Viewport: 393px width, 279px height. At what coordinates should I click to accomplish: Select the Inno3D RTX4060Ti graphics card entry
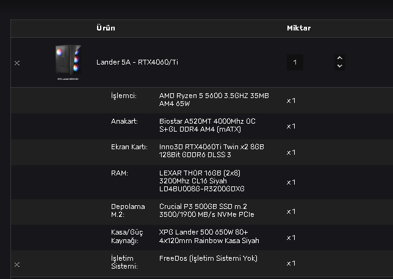211,150
